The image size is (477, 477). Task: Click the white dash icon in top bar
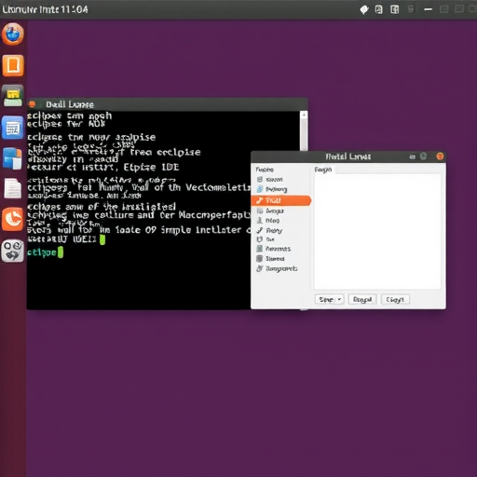coord(429,9)
